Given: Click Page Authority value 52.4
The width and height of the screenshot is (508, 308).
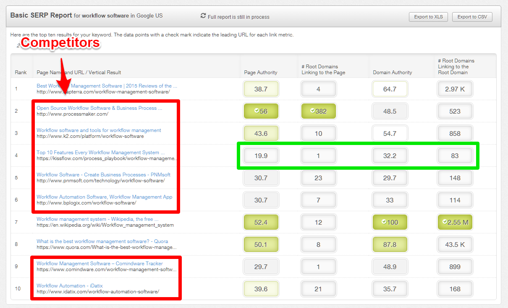Looking at the screenshot, I should click(x=261, y=223).
